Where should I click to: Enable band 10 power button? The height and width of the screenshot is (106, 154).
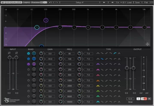(29, 102)
